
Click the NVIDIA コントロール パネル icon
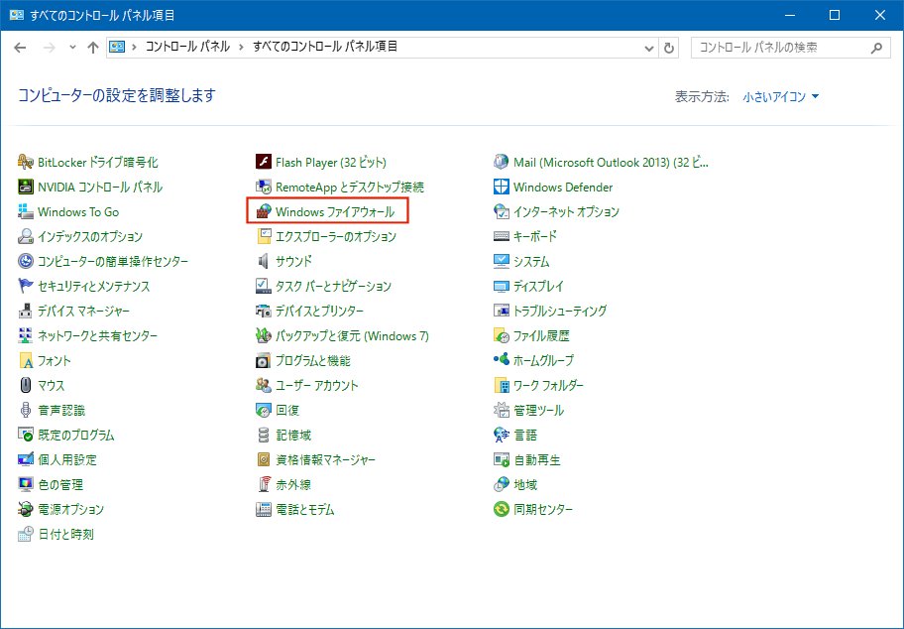coord(26,187)
